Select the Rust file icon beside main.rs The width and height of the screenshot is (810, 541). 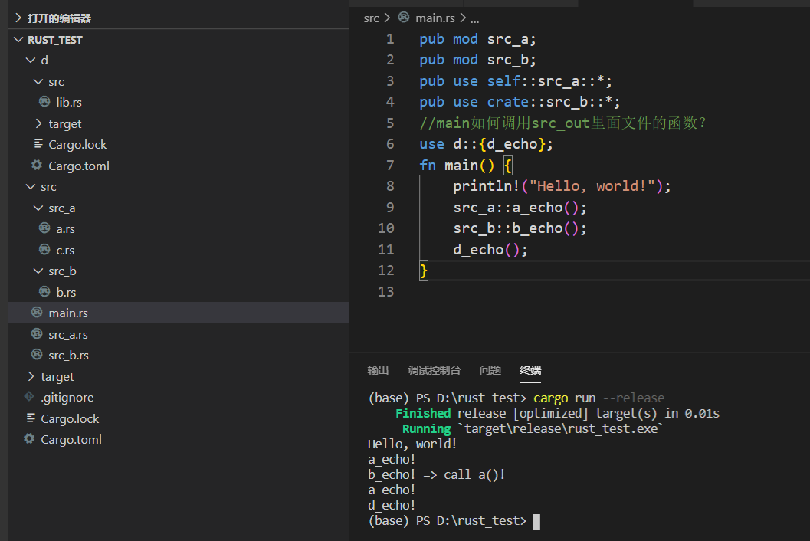pyautogui.click(x=38, y=313)
